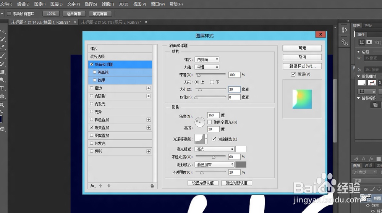Switch to 色板 swatches tab

pos(368,26)
